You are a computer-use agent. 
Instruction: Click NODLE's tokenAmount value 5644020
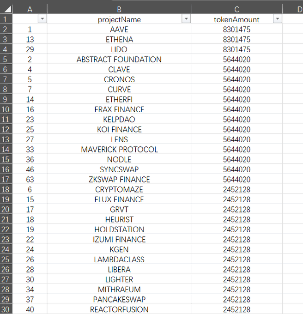point(236,160)
